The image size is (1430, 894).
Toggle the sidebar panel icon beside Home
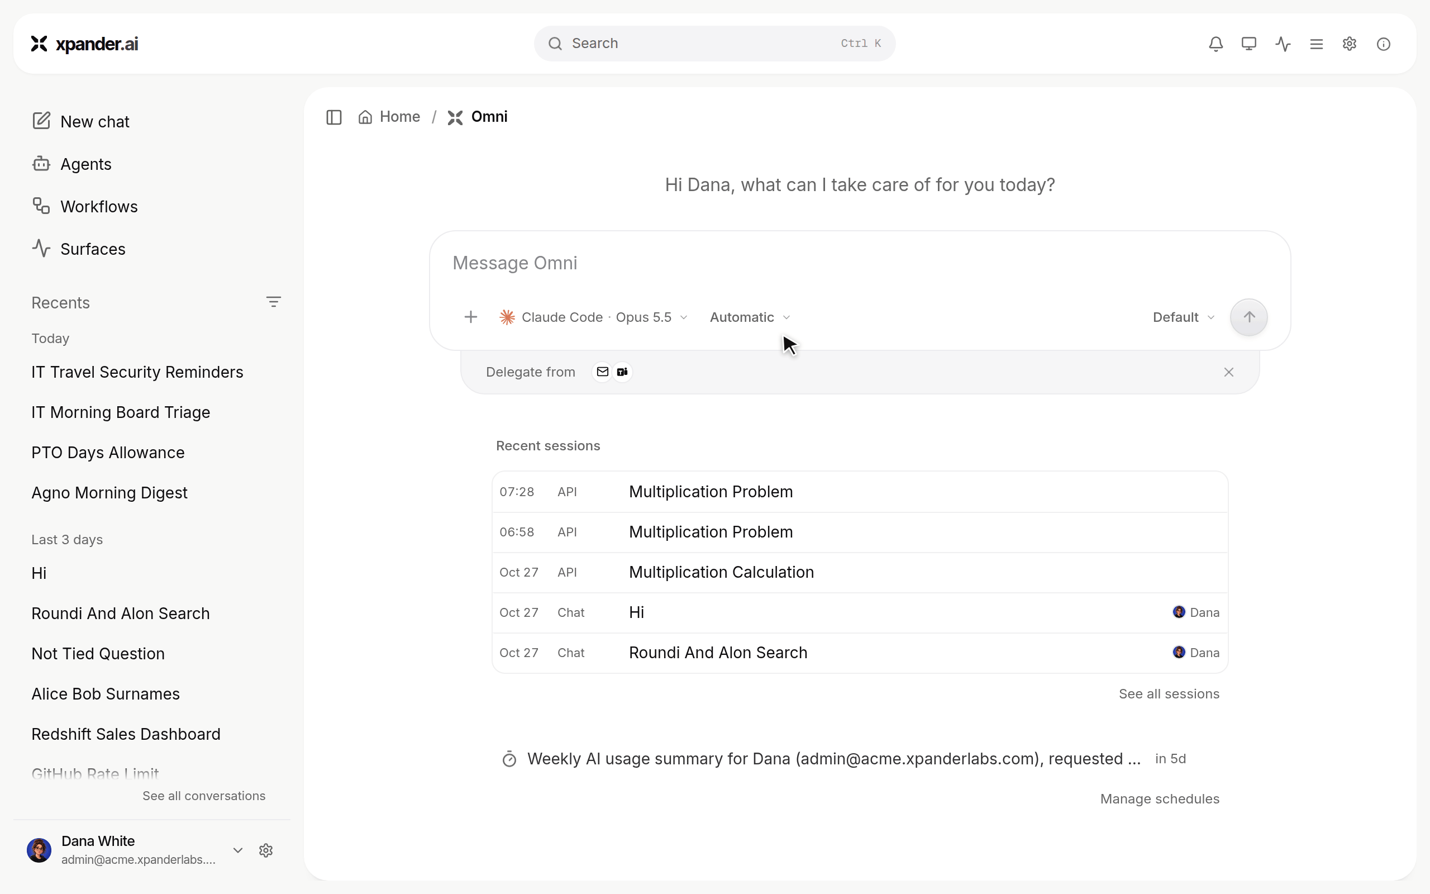[334, 117]
